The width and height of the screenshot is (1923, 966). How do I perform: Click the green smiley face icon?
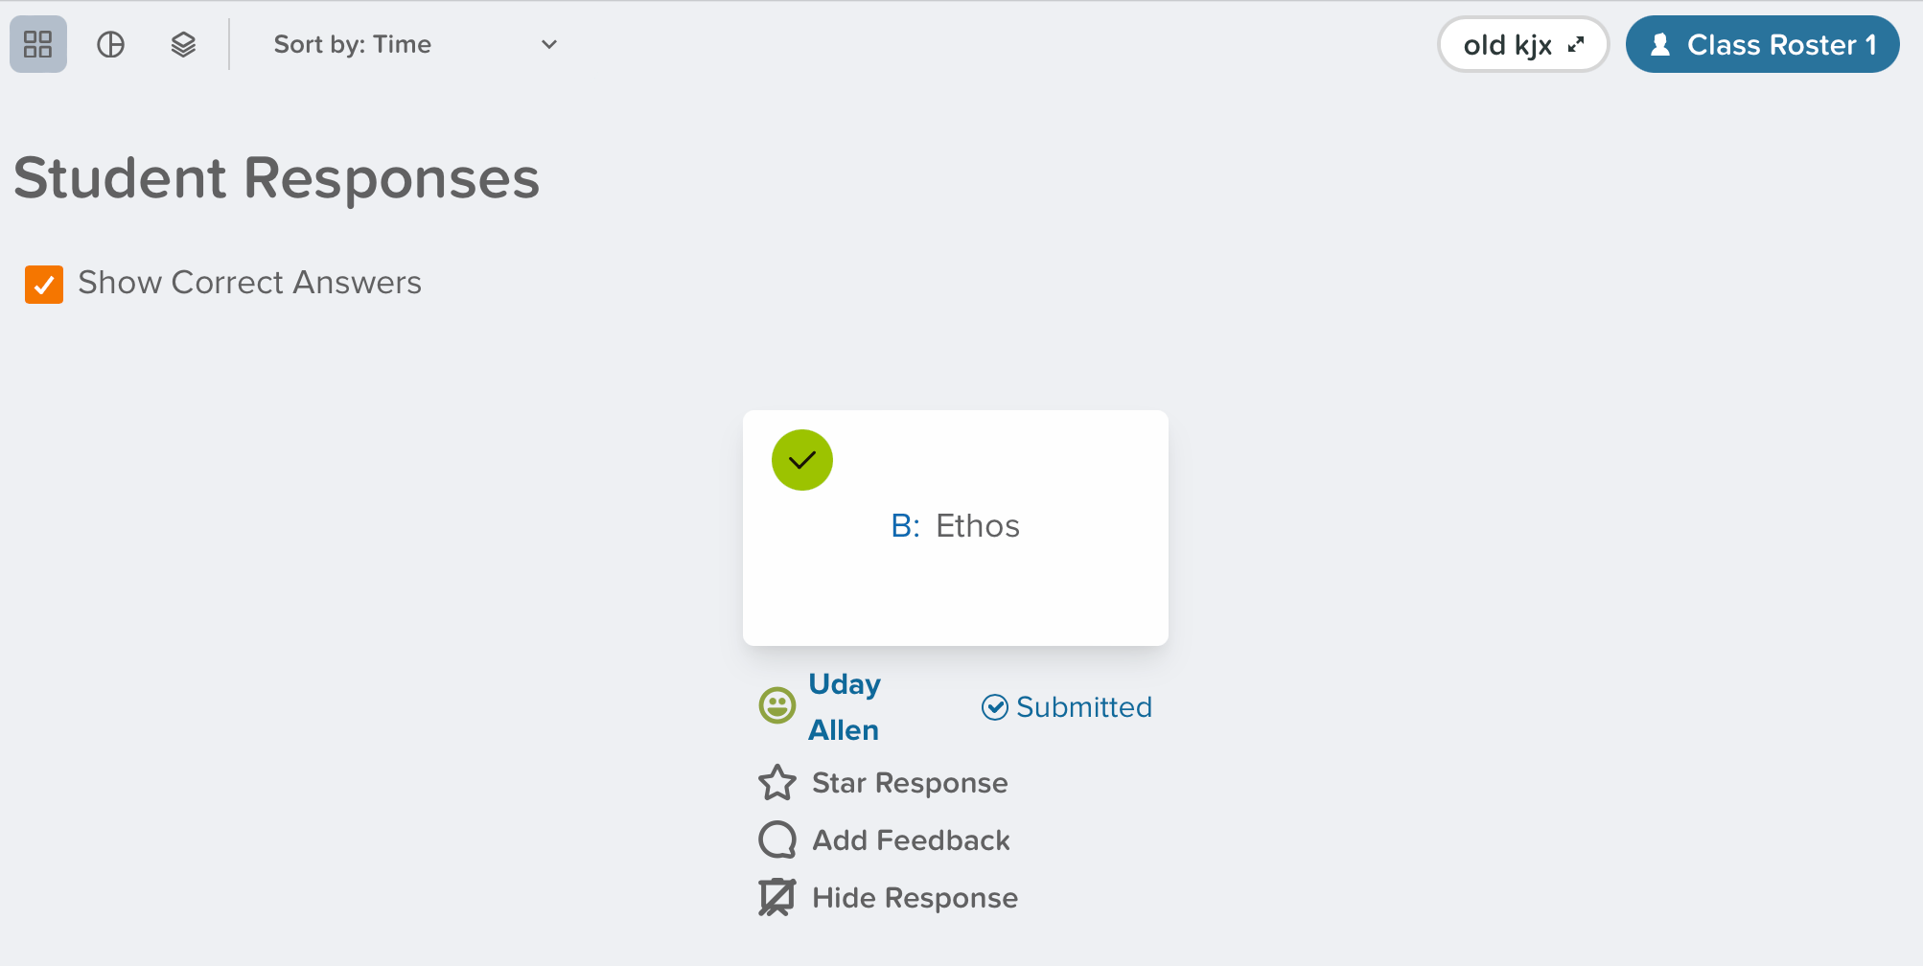pos(777,706)
